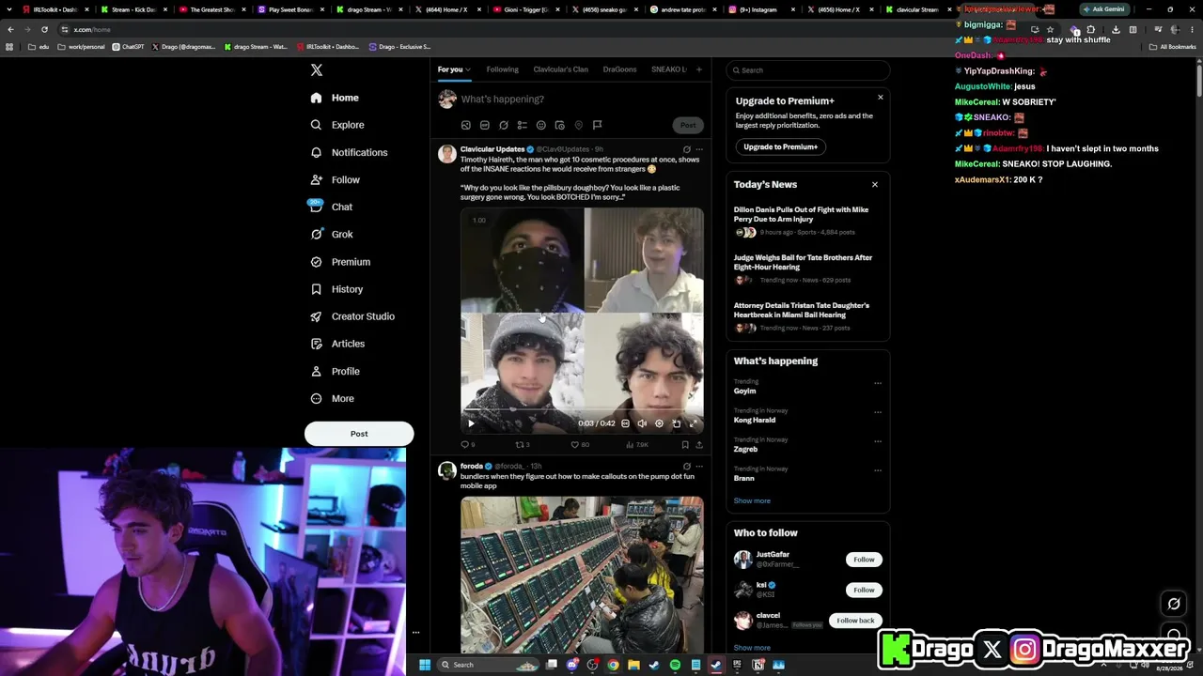This screenshot has width=1203, height=676.
Task: Toggle video captions
Action: point(625,423)
